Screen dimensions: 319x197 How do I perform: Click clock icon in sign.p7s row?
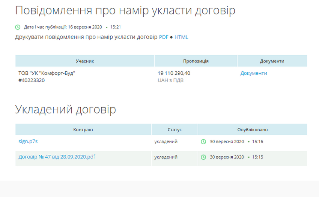coord(203,142)
